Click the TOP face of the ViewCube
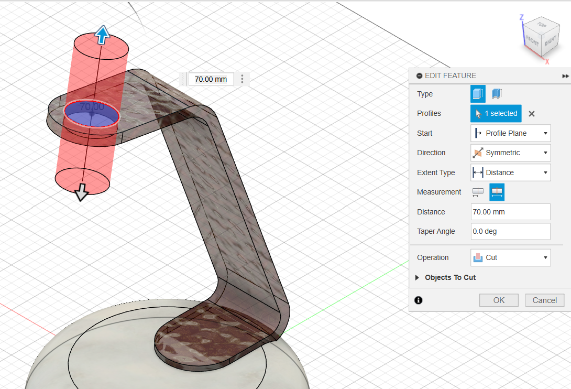Image resolution: width=571 pixels, height=389 pixels. (542, 25)
